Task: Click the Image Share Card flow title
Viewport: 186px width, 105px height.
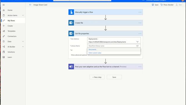Action: 40,5
